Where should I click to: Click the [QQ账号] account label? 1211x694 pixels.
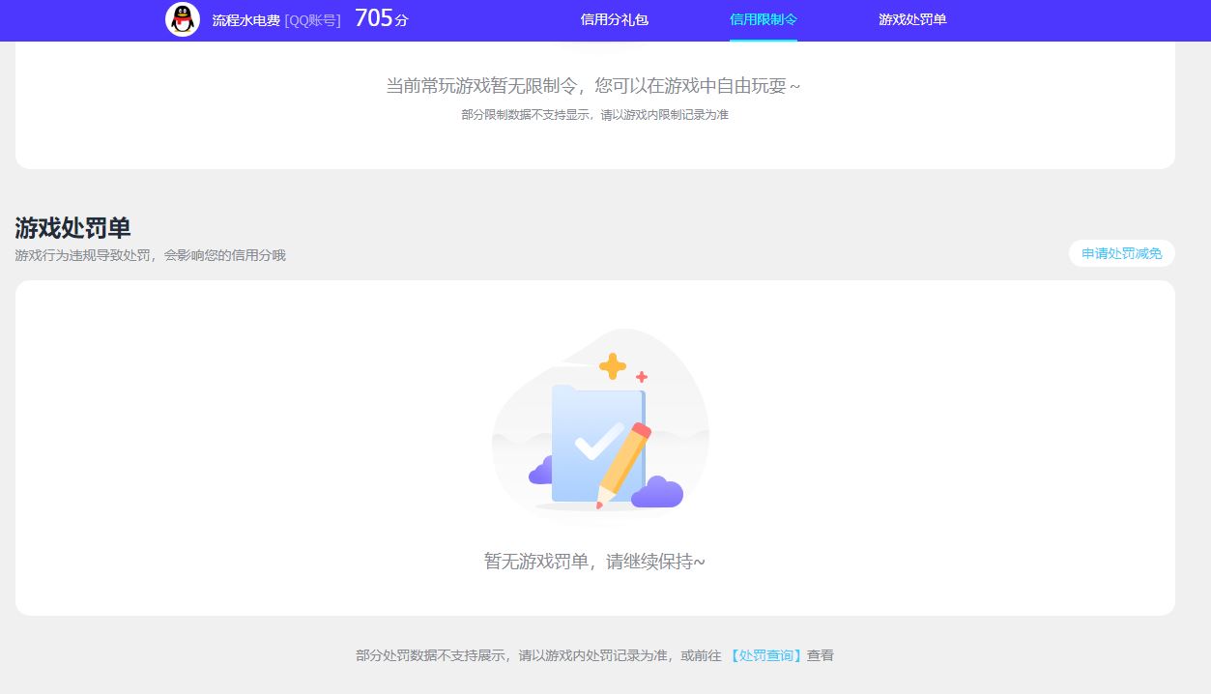tap(312, 20)
